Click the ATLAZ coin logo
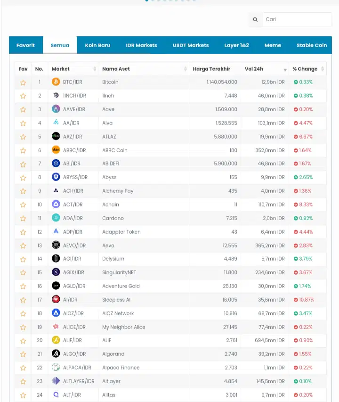 (56, 136)
